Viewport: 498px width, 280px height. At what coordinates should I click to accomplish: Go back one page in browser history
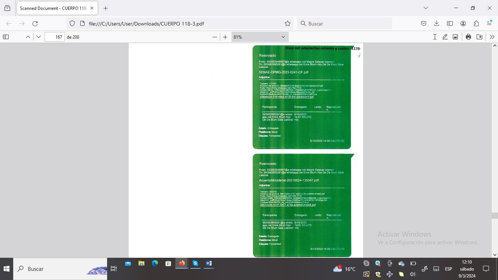click(9, 23)
